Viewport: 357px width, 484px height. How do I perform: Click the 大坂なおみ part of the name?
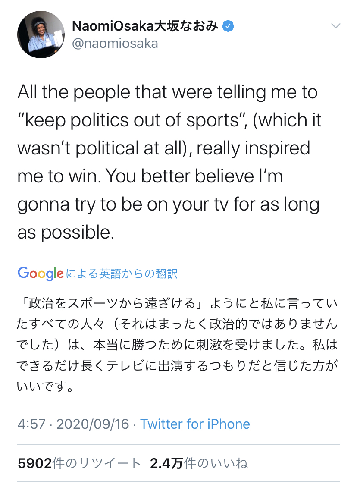click(x=186, y=26)
